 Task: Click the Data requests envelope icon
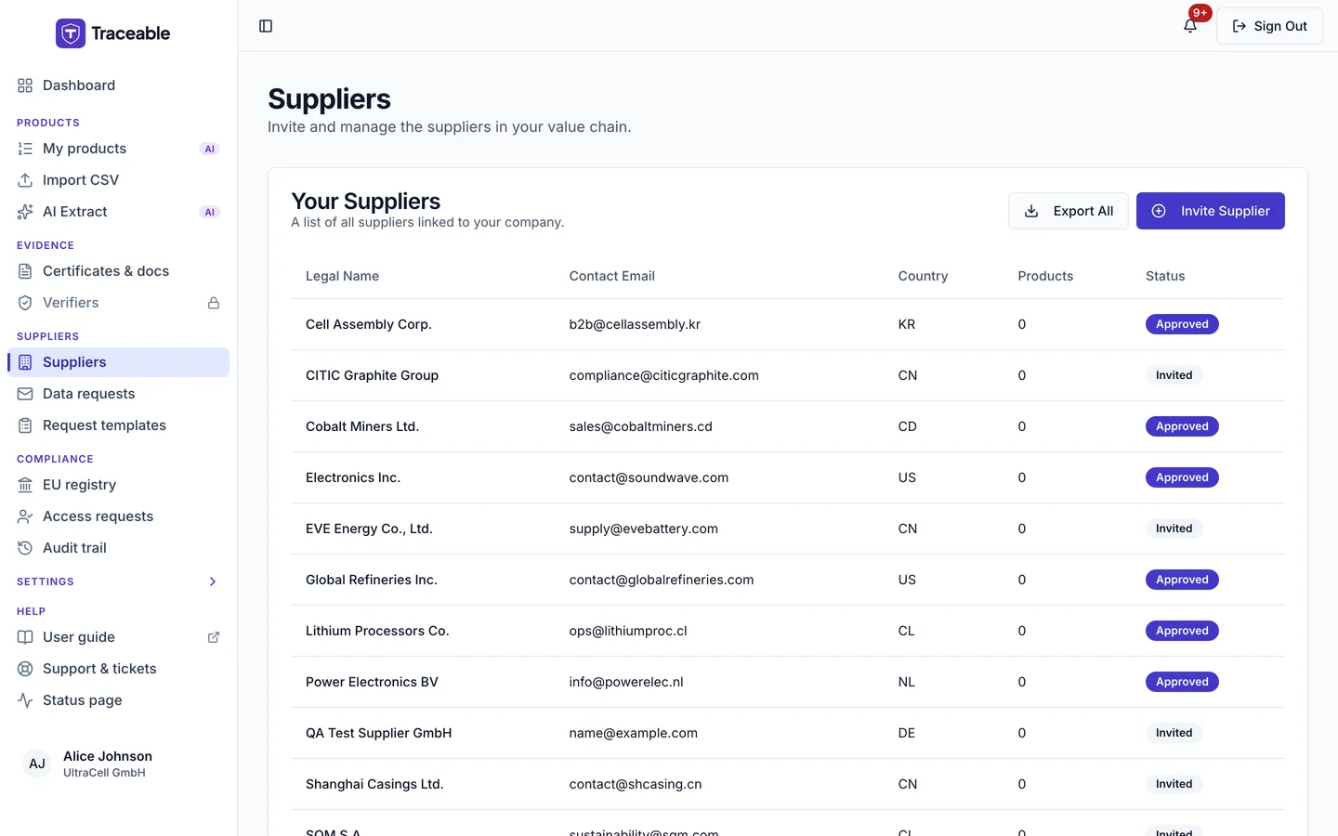click(25, 394)
